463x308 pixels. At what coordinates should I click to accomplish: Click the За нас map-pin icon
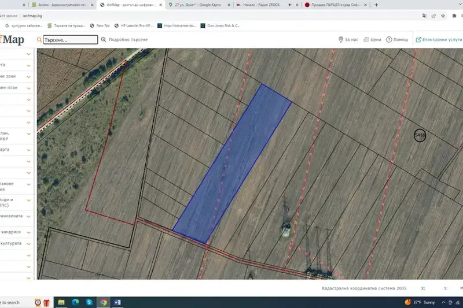point(340,39)
